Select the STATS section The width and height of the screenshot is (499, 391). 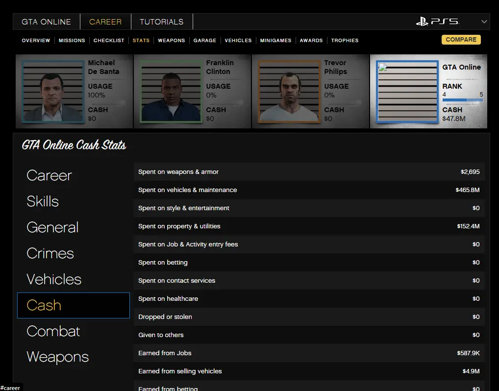coord(141,40)
